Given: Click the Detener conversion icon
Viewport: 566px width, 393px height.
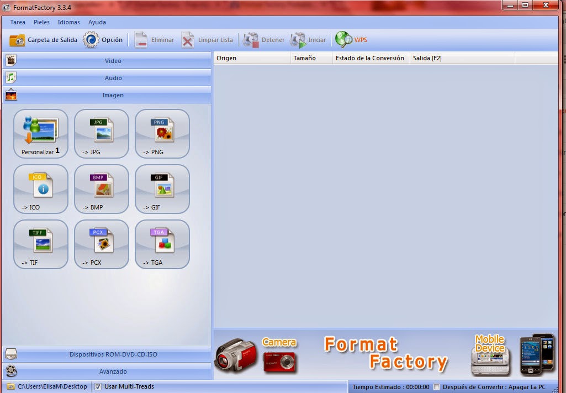Looking at the screenshot, I should (x=251, y=40).
